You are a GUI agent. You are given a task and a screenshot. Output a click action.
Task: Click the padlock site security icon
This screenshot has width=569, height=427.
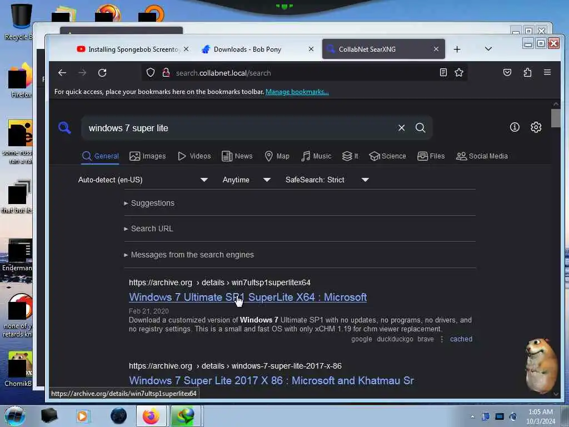click(x=166, y=73)
